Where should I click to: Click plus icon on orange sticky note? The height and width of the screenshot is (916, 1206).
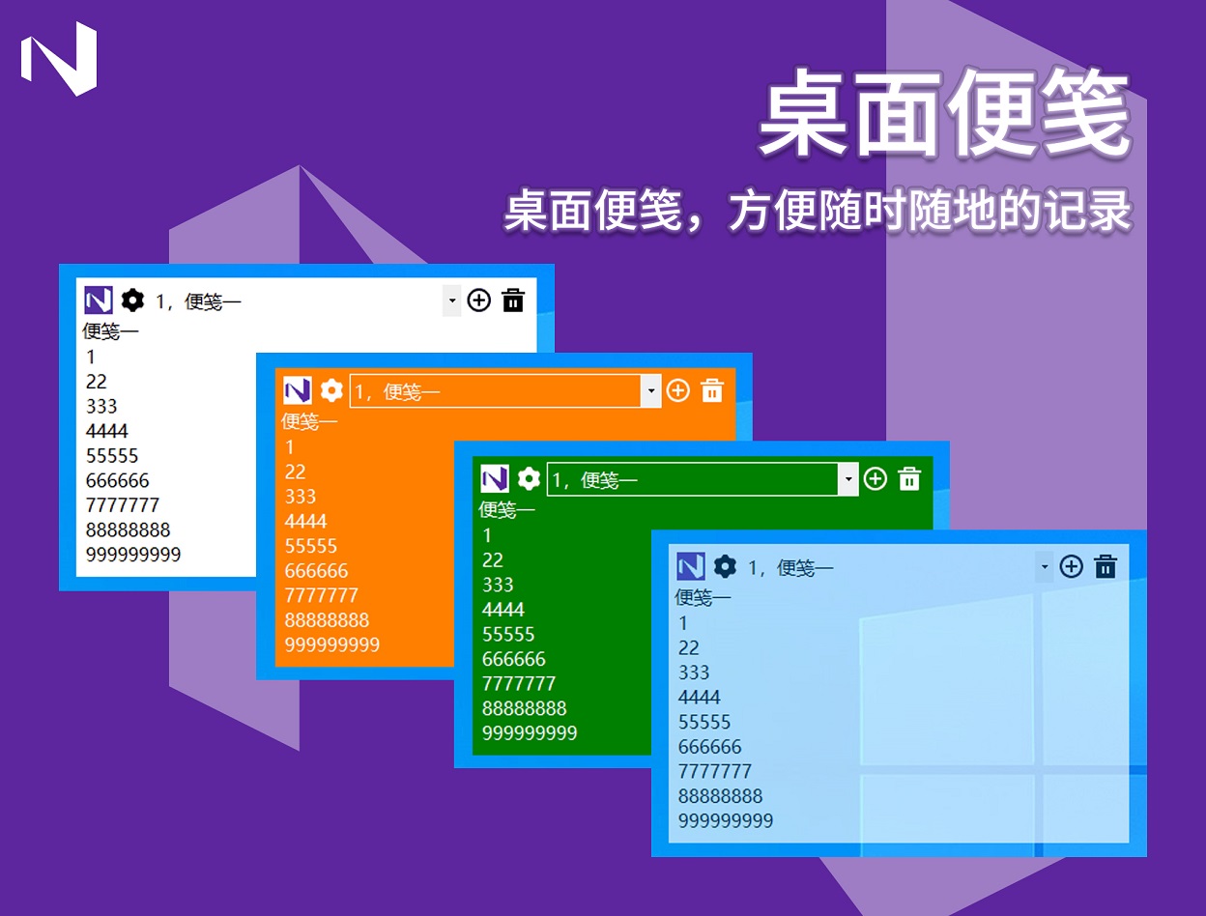click(x=678, y=390)
